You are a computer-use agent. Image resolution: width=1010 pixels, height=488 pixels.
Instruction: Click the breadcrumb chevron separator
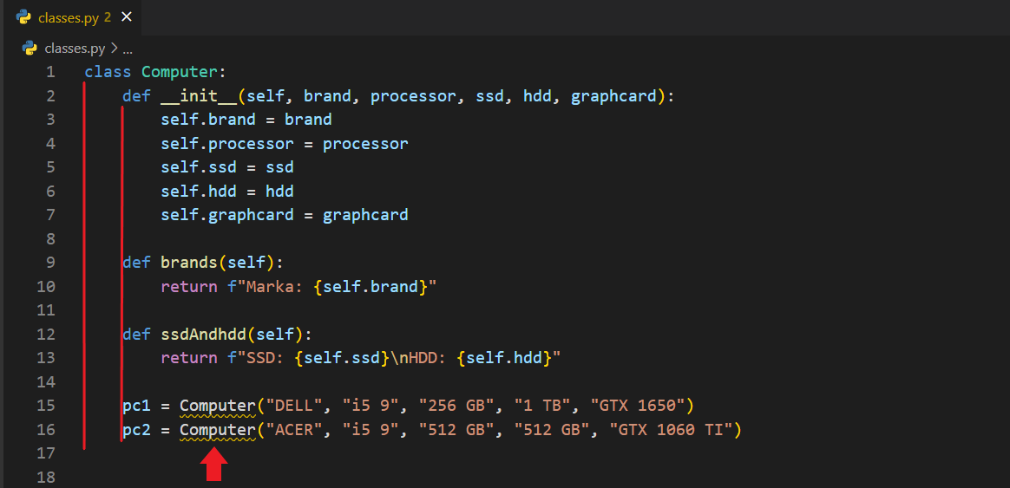114,49
